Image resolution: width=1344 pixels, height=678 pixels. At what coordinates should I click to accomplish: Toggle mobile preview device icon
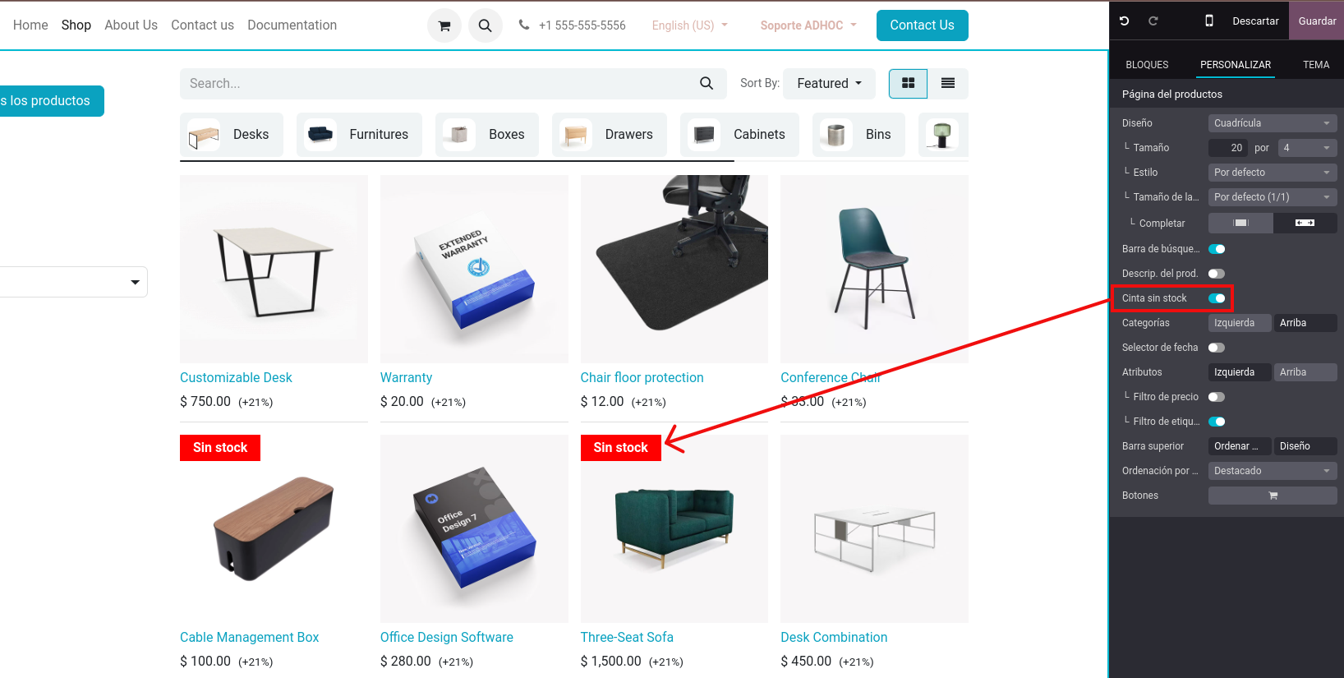pos(1209,21)
